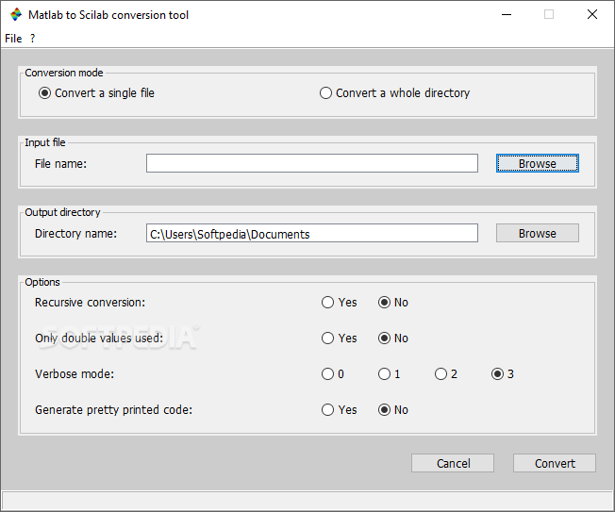Click the Scilab app icon in title bar

pyautogui.click(x=16, y=15)
